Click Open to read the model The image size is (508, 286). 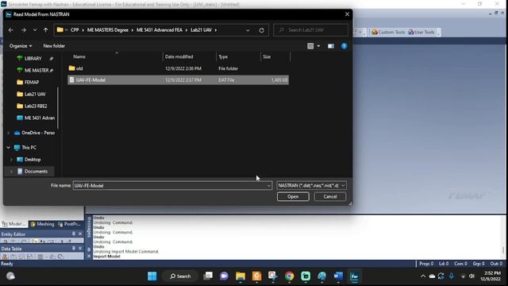tap(293, 197)
